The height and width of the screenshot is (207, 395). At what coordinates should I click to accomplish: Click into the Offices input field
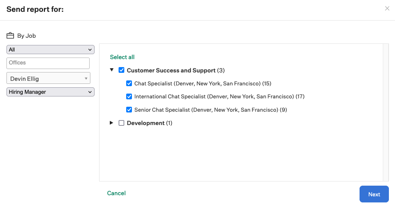pyautogui.click(x=48, y=63)
